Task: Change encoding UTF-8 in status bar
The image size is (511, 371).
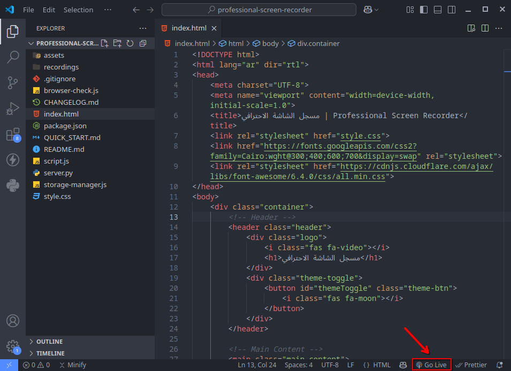Action: coord(330,365)
